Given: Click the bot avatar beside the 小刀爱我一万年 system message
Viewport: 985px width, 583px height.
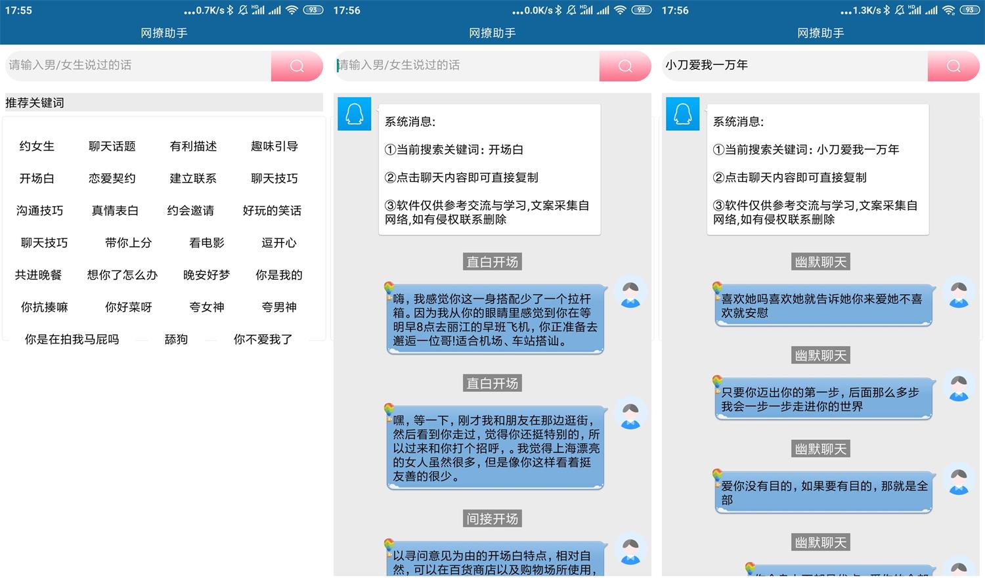Looking at the screenshot, I should click(x=682, y=114).
